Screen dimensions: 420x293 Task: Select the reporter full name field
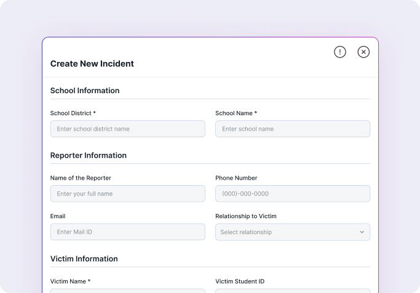(127, 194)
